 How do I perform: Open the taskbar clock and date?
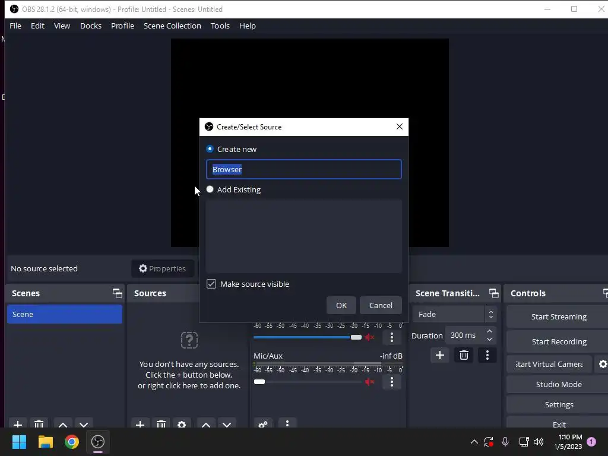click(568, 442)
